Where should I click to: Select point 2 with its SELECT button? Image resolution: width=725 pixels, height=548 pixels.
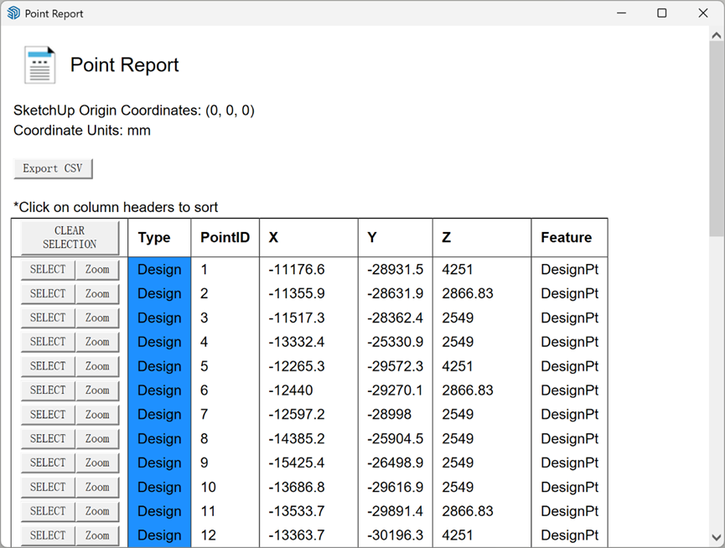pyautogui.click(x=48, y=293)
